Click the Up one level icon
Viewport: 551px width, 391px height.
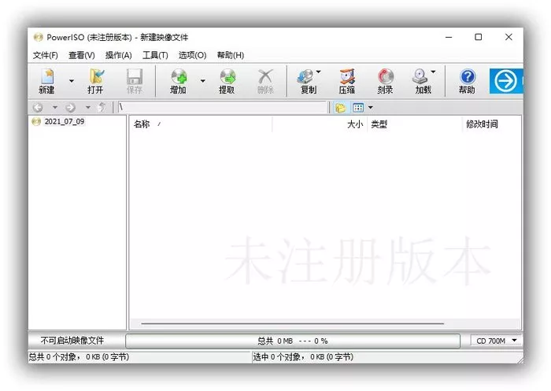102,107
